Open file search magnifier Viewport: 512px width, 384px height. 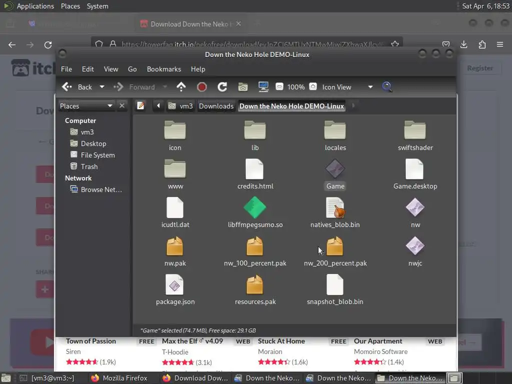click(x=387, y=87)
